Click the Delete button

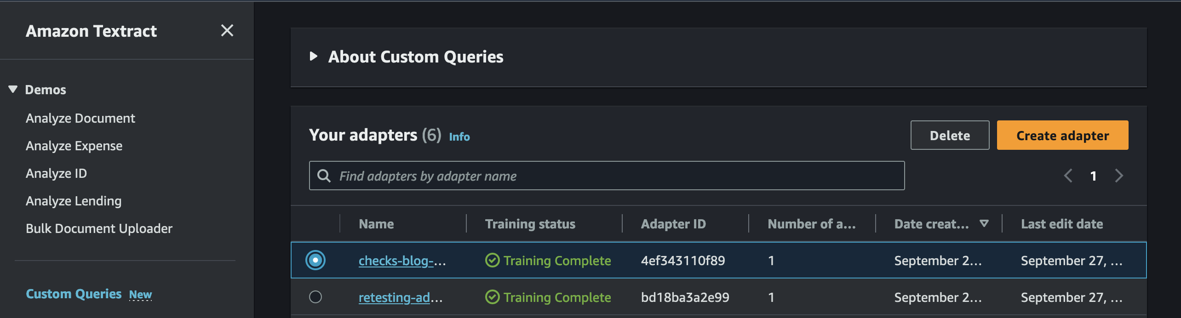tap(950, 135)
